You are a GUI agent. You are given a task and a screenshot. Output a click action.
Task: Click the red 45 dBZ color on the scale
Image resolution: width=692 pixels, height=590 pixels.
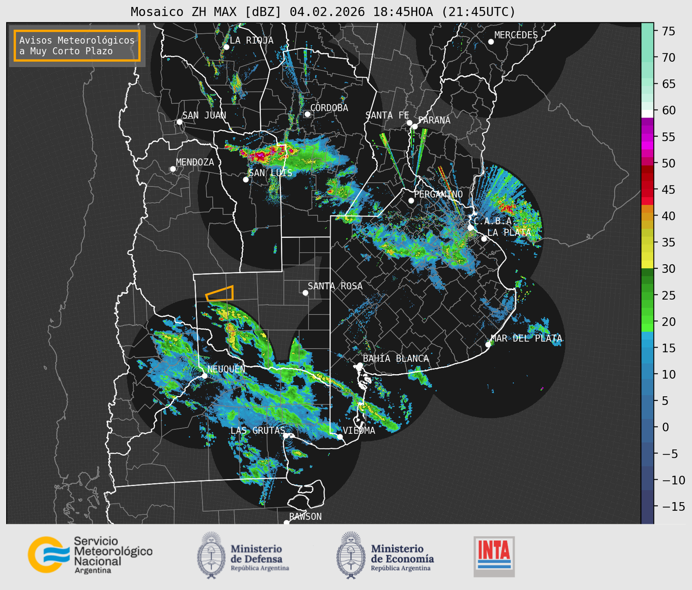point(647,190)
